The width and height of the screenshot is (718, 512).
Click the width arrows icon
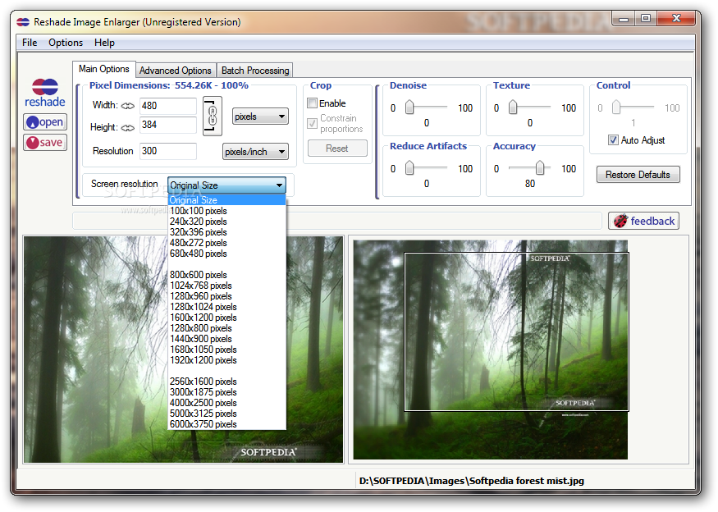128,106
